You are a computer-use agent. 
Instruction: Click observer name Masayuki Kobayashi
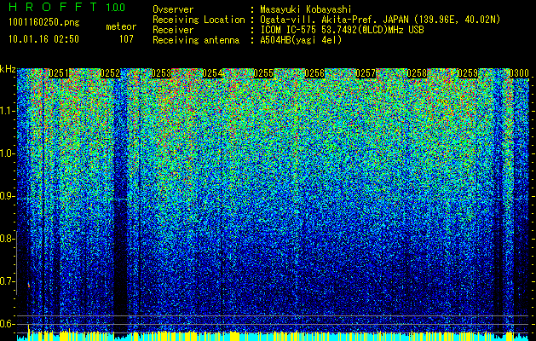(x=306, y=10)
